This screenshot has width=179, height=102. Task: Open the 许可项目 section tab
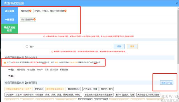10,11
